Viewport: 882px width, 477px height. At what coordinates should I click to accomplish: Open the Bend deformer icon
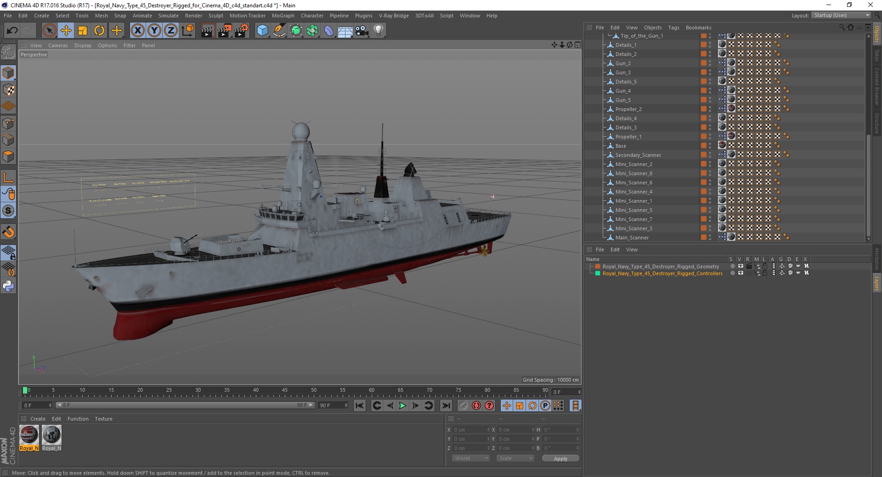(x=329, y=31)
